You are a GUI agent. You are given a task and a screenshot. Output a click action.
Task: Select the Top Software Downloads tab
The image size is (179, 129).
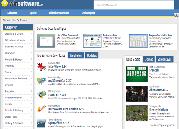[x=51, y=55]
